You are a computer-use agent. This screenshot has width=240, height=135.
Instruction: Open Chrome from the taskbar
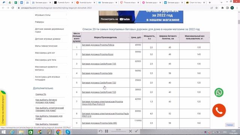click(x=58, y=132)
